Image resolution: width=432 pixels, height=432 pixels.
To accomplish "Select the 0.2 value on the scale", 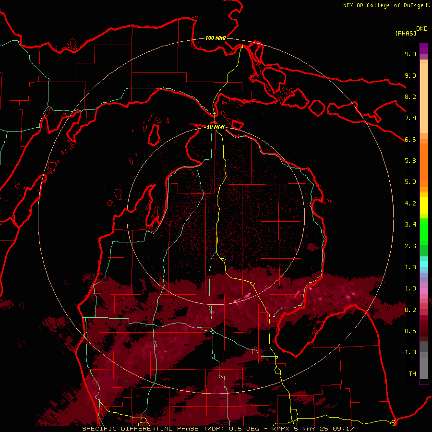I will tap(410, 310).
